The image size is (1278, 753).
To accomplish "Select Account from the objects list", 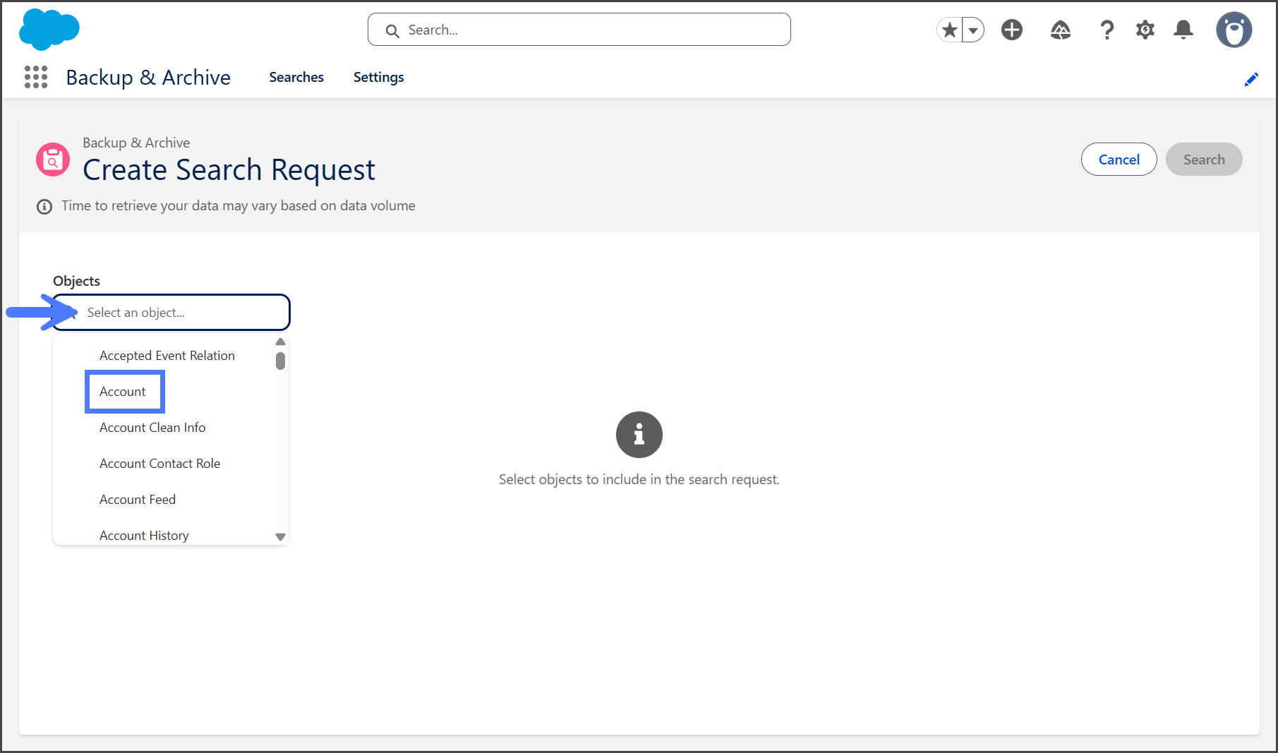I will [123, 392].
